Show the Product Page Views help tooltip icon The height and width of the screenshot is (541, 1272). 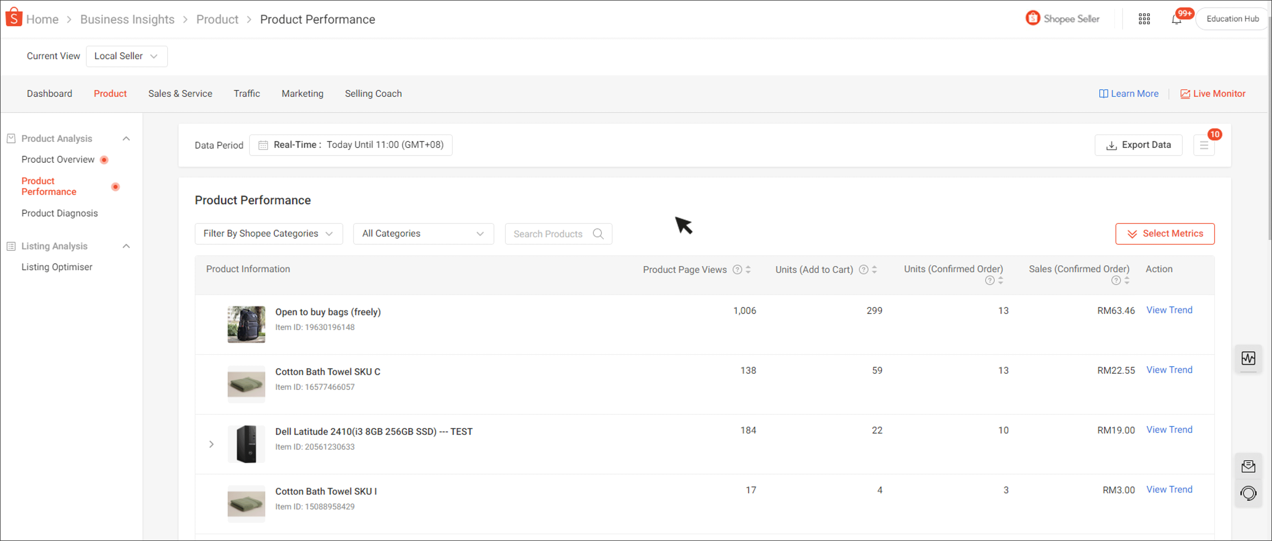coord(737,270)
